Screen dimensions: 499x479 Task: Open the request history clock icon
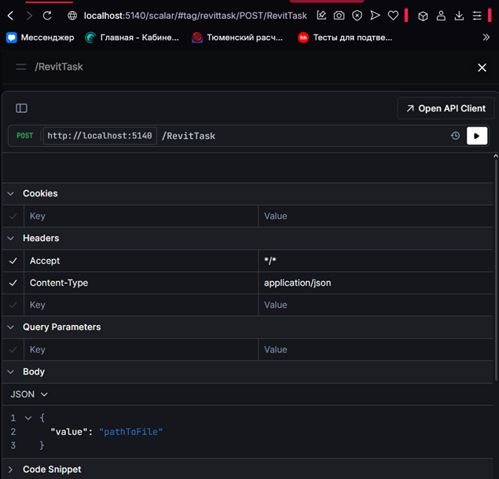(455, 136)
